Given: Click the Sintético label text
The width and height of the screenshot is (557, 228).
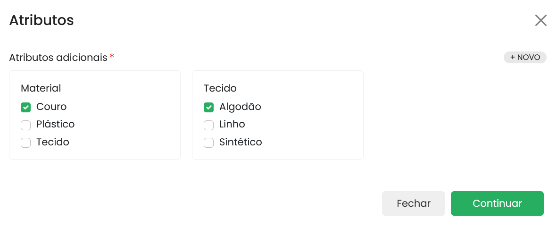Looking at the screenshot, I should [241, 142].
